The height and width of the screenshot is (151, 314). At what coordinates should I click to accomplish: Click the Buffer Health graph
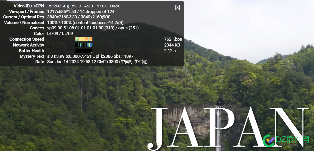(84, 51)
